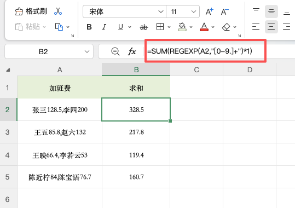Decrease font size with A- icon
This screenshot has width=295, height=208.
[x=224, y=11]
